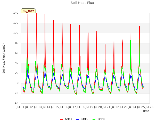
Task: Click the Jul 14 x-axis tick label
Action: point(46,107)
